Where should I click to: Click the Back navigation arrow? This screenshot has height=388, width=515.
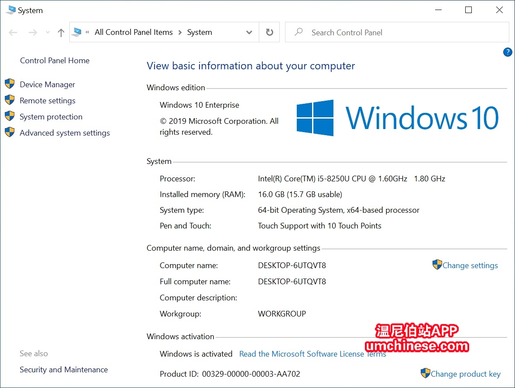pyautogui.click(x=13, y=32)
